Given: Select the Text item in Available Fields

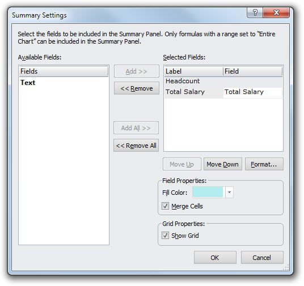Looking at the screenshot, I should click(x=28, y=83).
